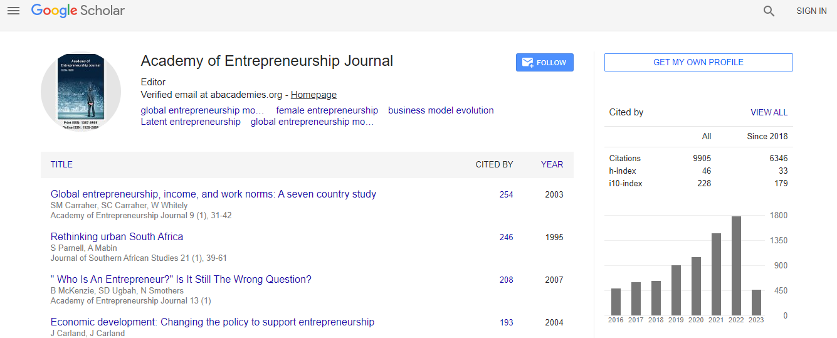Click the search magnifier icon
This screenshot has height=338, width=837.
pyautogui.click(x=769, y=11)
